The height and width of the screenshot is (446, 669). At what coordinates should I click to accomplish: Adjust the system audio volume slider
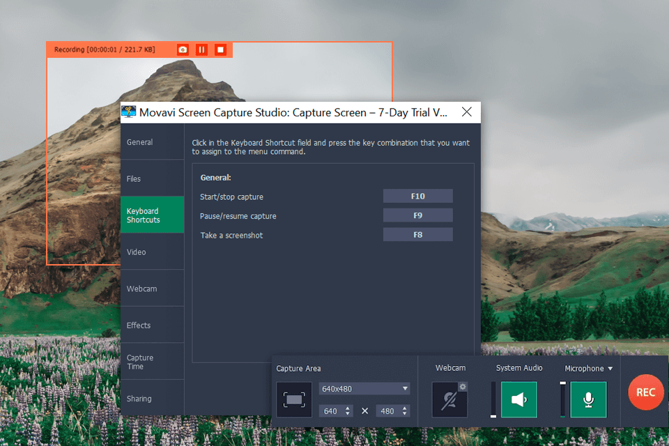493,399
